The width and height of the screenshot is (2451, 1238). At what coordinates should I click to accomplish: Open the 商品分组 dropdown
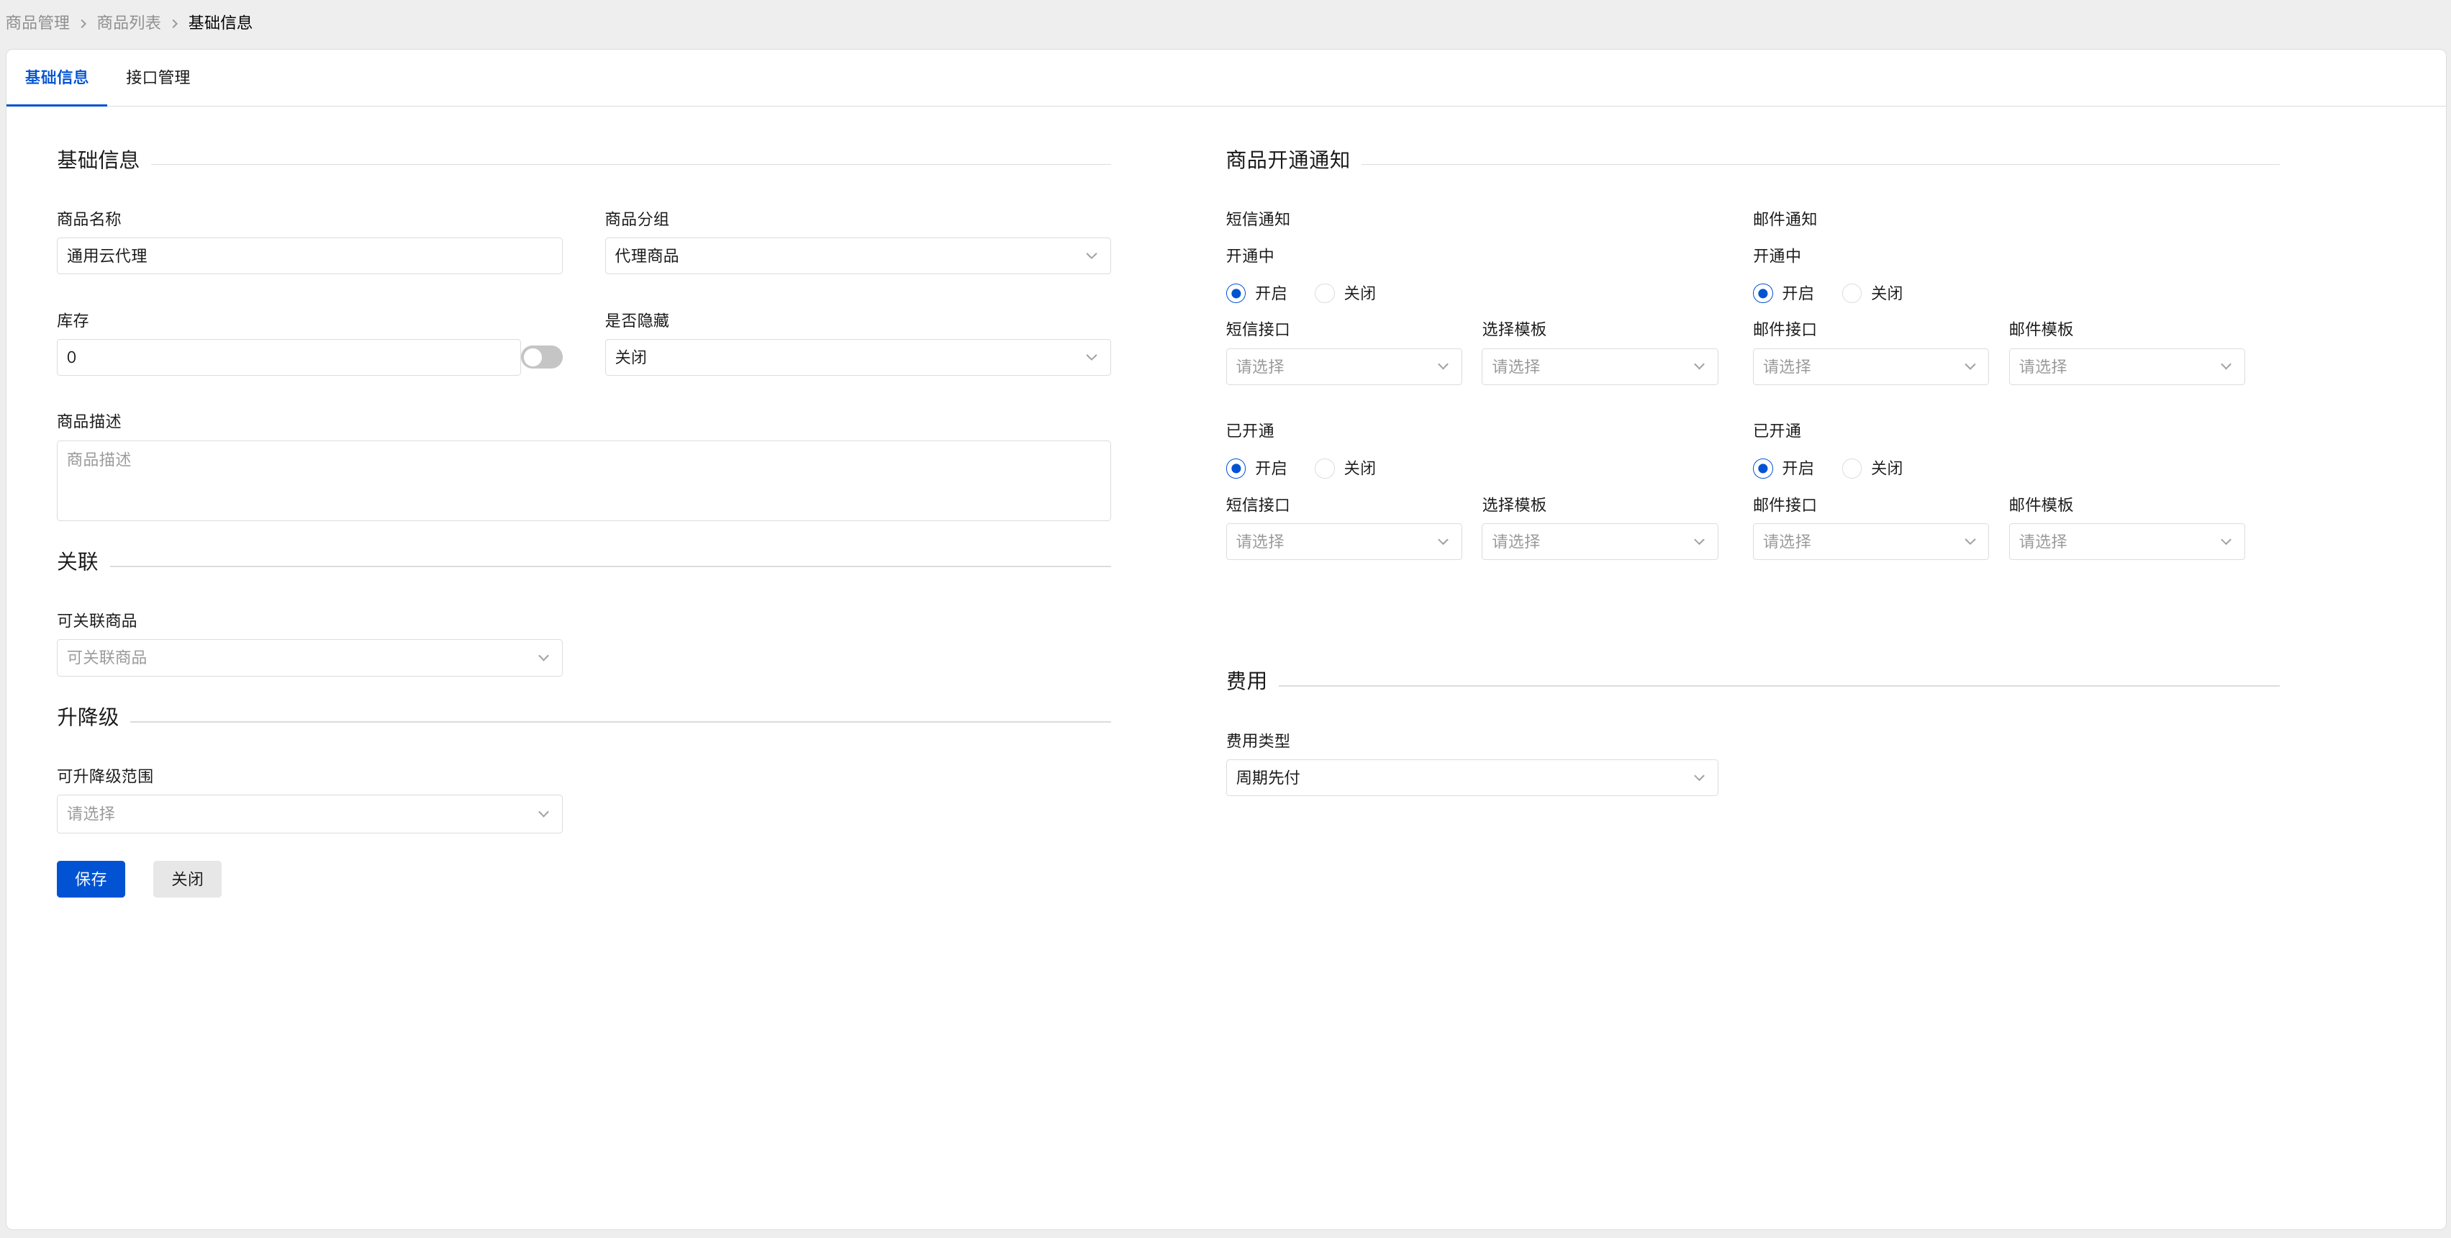pos(857,256)
